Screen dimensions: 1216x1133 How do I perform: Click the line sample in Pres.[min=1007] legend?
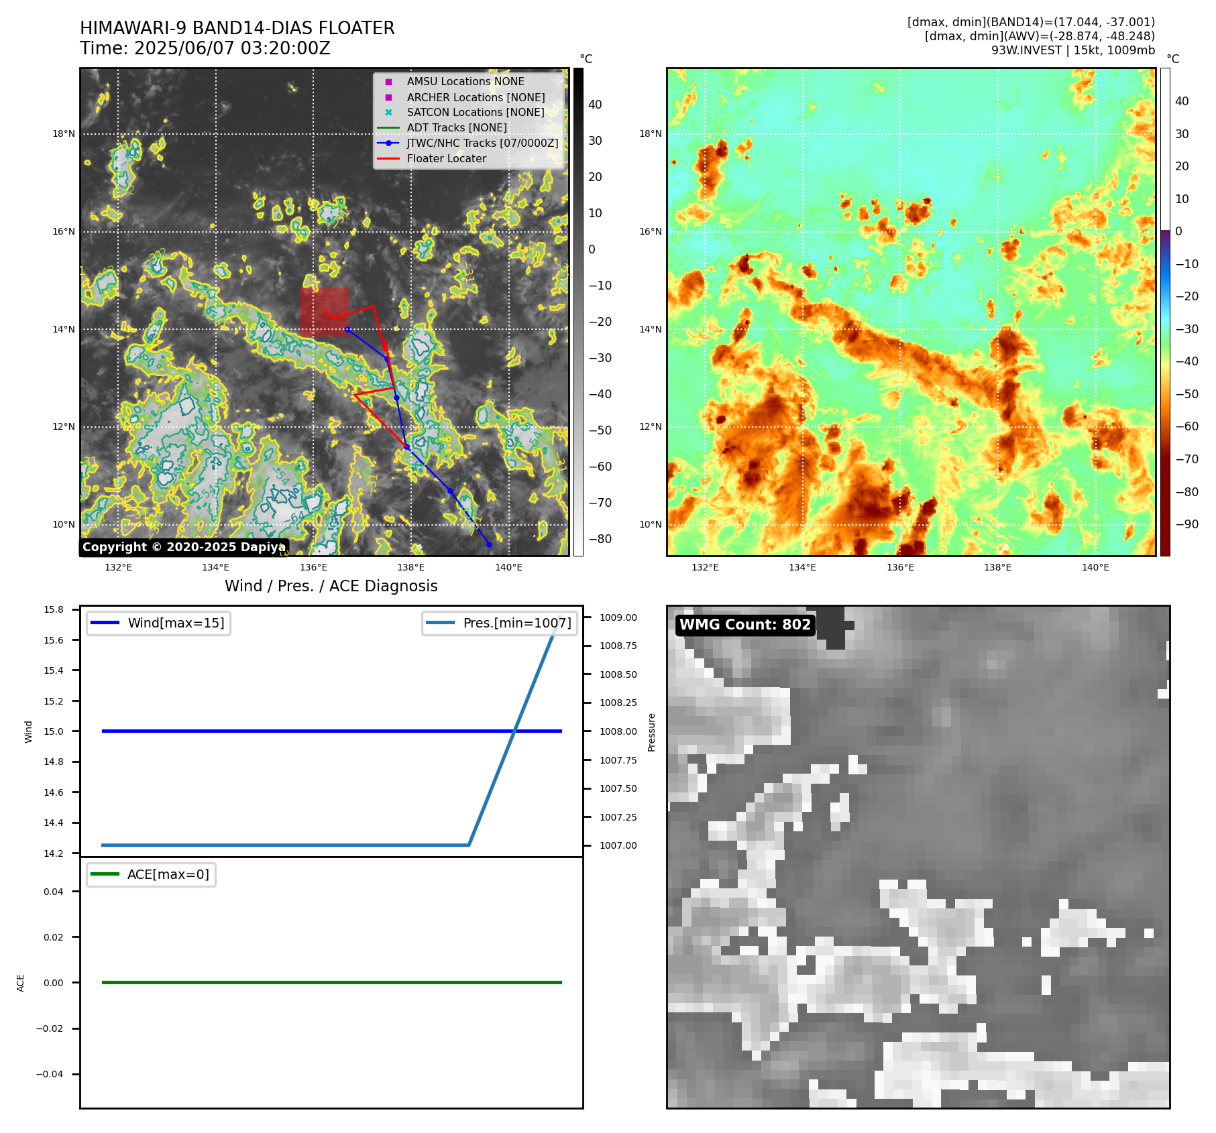(x=440, y=623)
